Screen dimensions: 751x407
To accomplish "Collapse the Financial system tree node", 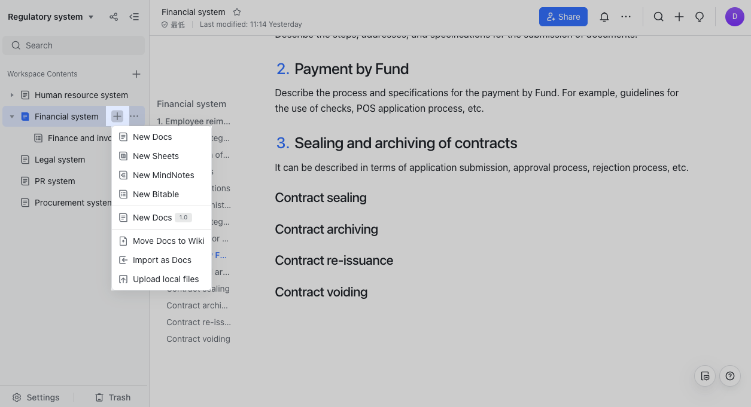I will (12, 117).
